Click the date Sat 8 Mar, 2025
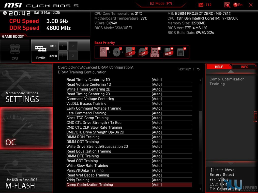 [x=47, y=13]
